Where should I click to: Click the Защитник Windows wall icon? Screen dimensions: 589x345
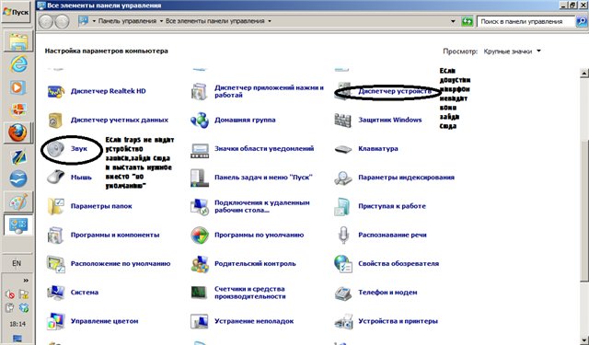tap(342, 121)
